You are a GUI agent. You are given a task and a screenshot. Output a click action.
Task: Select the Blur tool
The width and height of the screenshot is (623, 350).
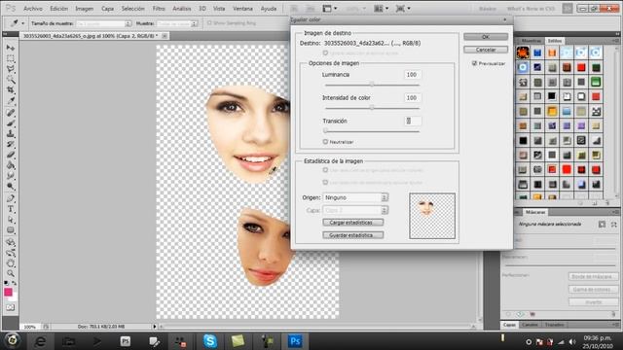(x=11, y=176)
